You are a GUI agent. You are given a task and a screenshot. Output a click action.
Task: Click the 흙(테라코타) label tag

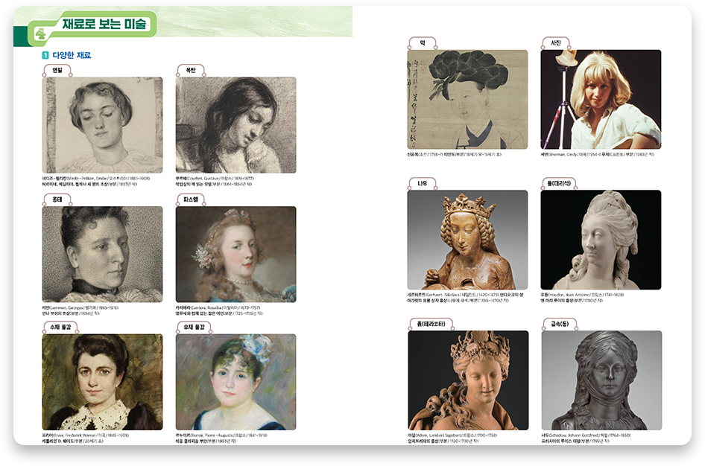431,324
